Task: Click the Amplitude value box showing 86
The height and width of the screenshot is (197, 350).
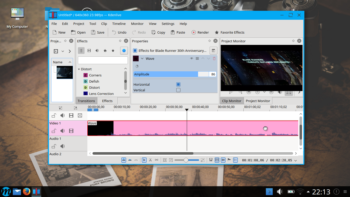Action: tap(213, 74)
